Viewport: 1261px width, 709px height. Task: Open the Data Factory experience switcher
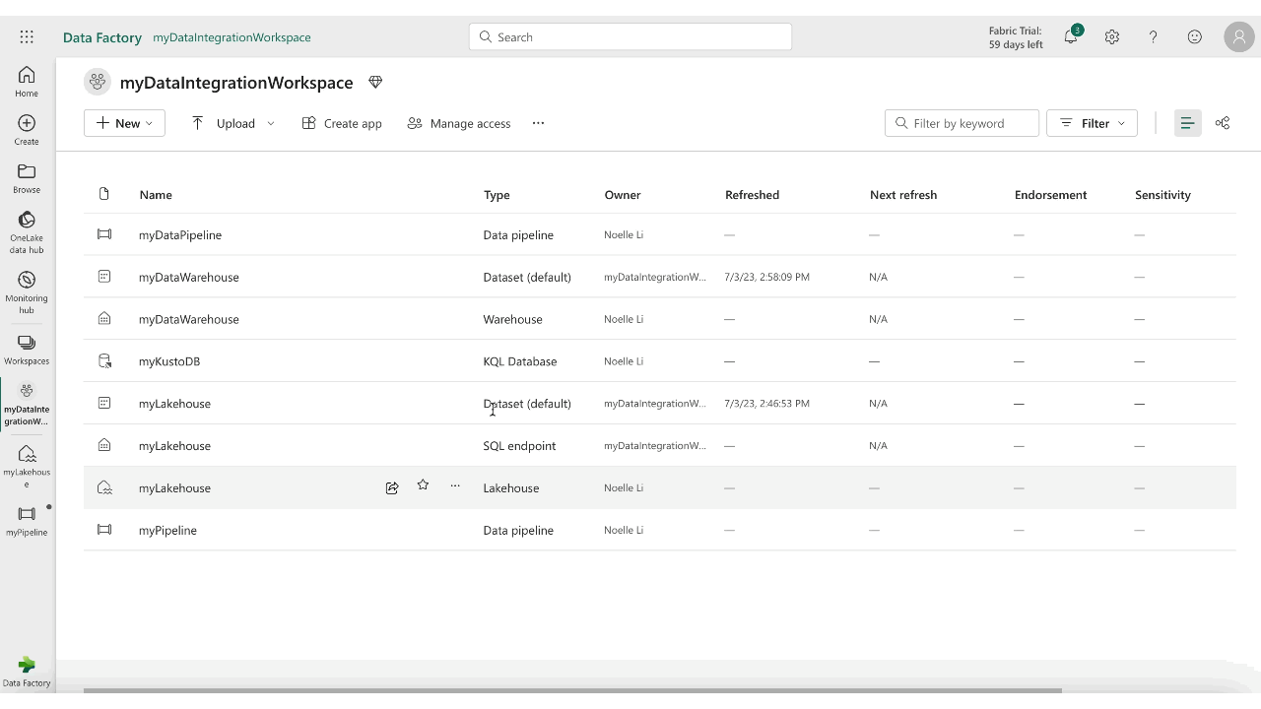(x=27, y=672)
